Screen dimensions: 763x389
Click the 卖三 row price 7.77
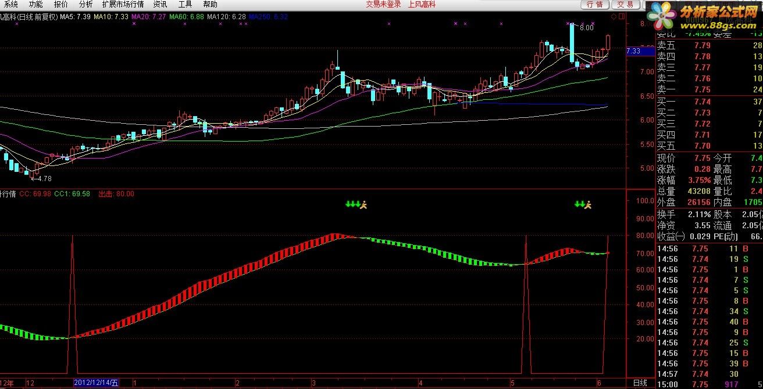click(x=702, y=67)
